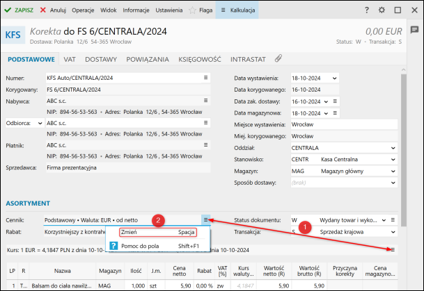Open the Płatnik field hamburger menu
424x291 pixels.
[206, 145]
